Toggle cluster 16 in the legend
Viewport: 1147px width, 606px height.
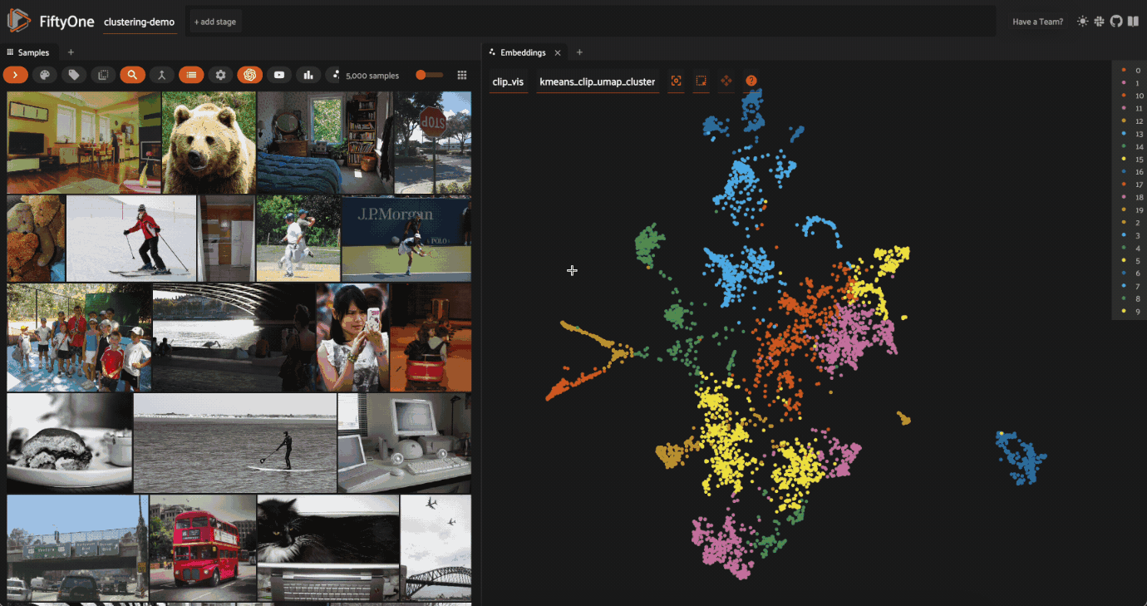pyautogui.click(x=1131, y=172)
